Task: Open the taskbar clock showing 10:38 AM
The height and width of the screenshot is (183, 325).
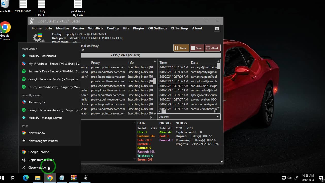Action: pos(308,178)
